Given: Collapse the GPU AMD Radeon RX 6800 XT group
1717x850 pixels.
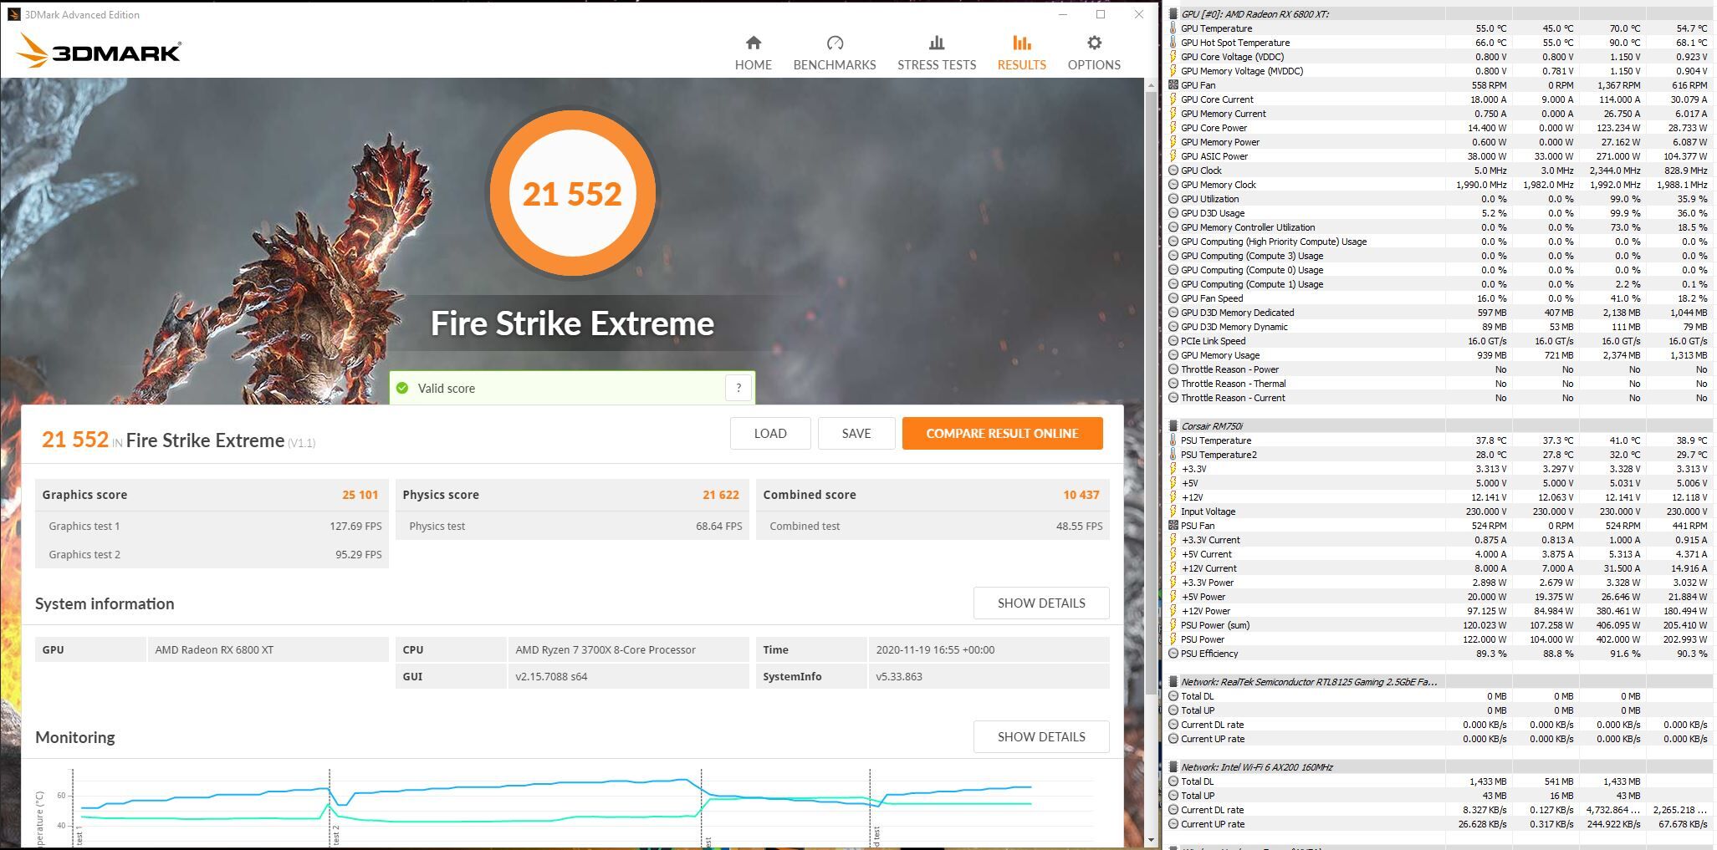Looking at the screenshot, I should [1173, 14].
